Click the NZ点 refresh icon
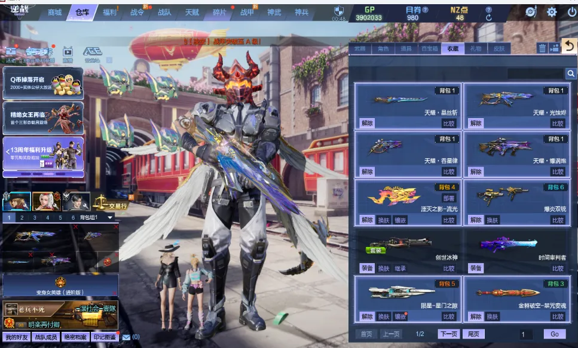Image resolution: width=578 pixels, height=348 pixels. (x=489, y=18)
